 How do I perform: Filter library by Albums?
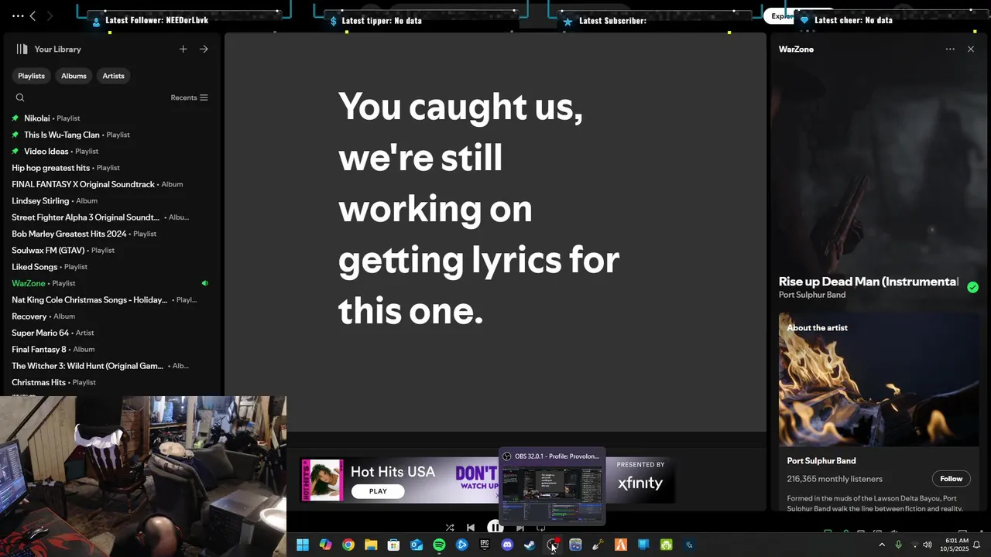pos(74,76)
